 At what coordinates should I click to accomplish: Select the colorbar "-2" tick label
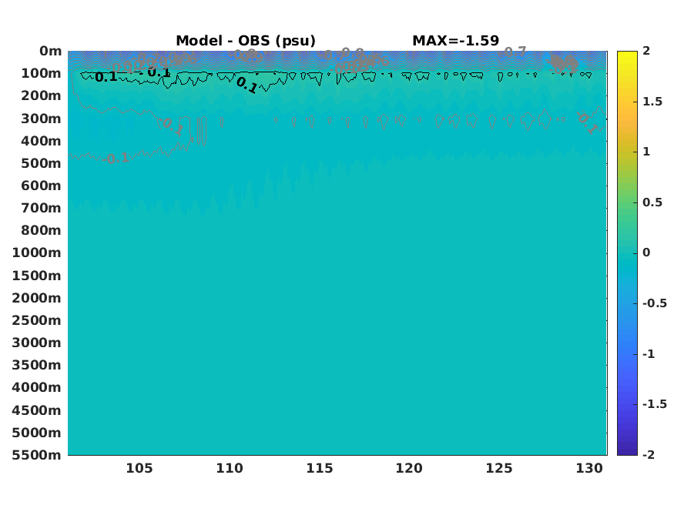coord(649,455)
